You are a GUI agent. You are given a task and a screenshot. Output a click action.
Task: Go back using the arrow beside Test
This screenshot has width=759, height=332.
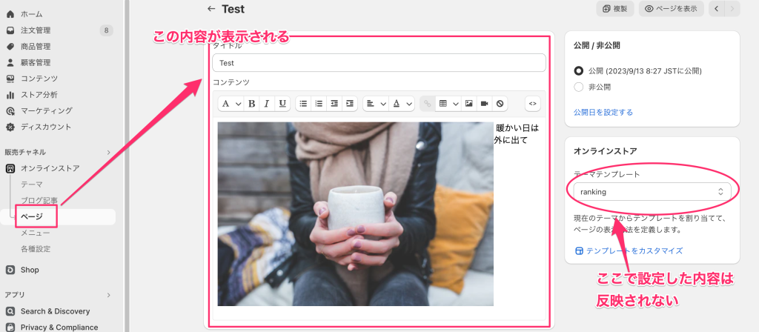tap(211, 9)
